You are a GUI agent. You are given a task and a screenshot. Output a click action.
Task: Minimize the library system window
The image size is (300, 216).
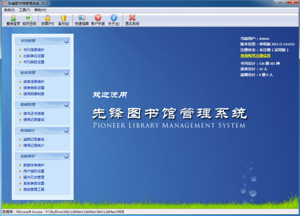click(x=277, y=2)
